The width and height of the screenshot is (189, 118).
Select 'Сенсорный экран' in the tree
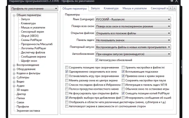pyautogui.click(x=32, y=32)
